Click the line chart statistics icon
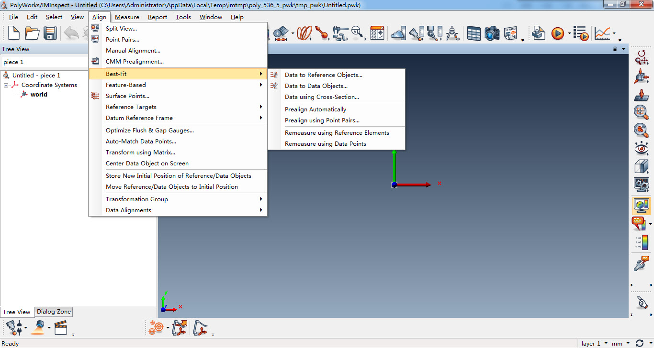The height and width of the screenshot is (348, 654). tap(602, 33)
